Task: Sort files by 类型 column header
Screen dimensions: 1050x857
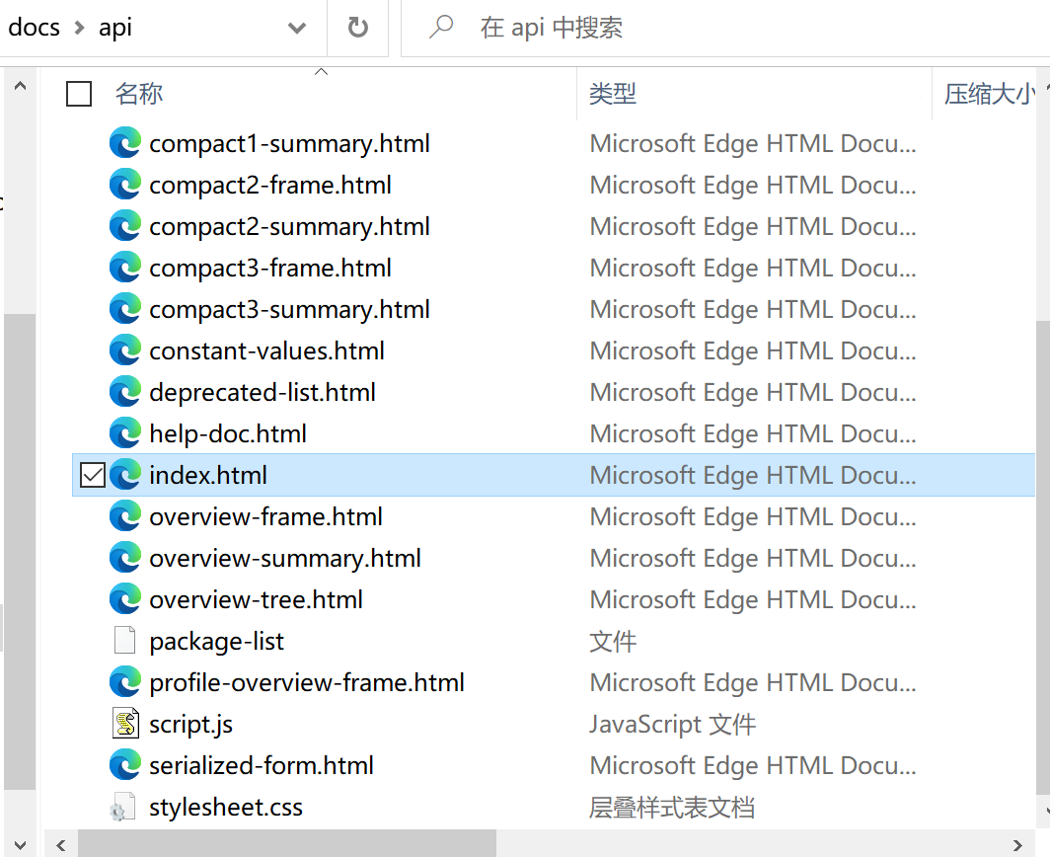Action: point(613,94)
